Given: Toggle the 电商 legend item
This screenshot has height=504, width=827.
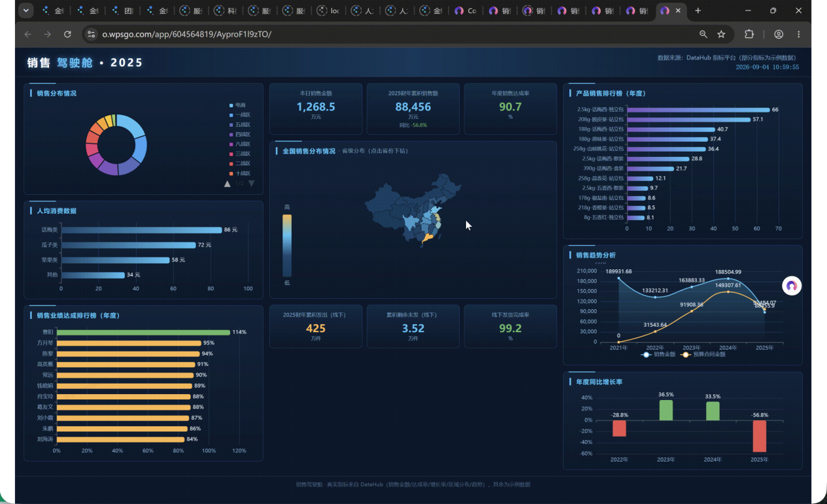Looking at the screenshot, I should point(237,105).
